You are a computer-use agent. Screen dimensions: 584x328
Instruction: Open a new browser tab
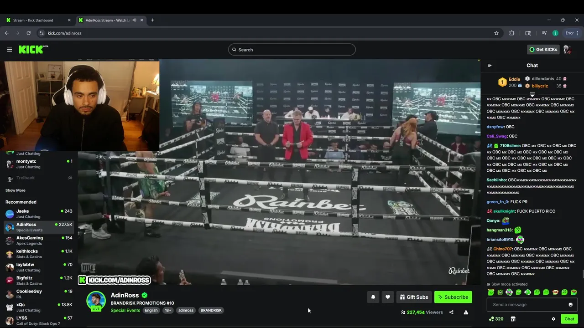point(152,20)
